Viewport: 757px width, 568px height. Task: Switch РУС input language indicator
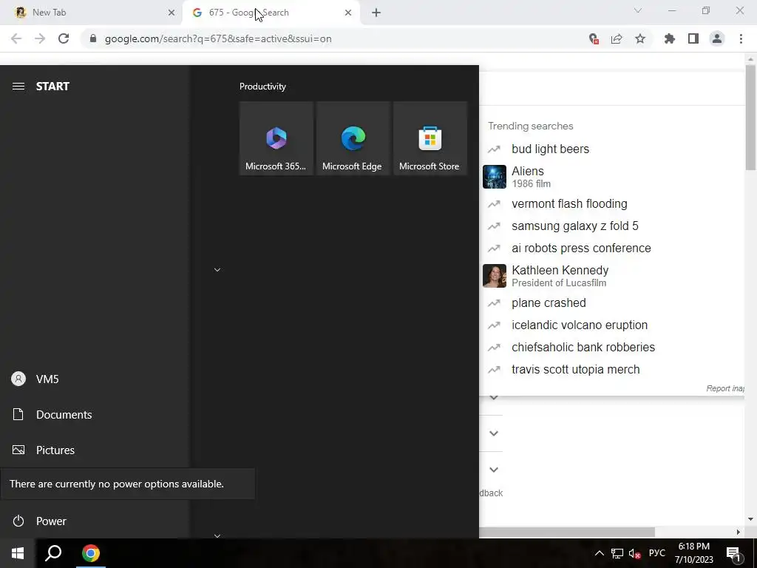click(656, 553)
